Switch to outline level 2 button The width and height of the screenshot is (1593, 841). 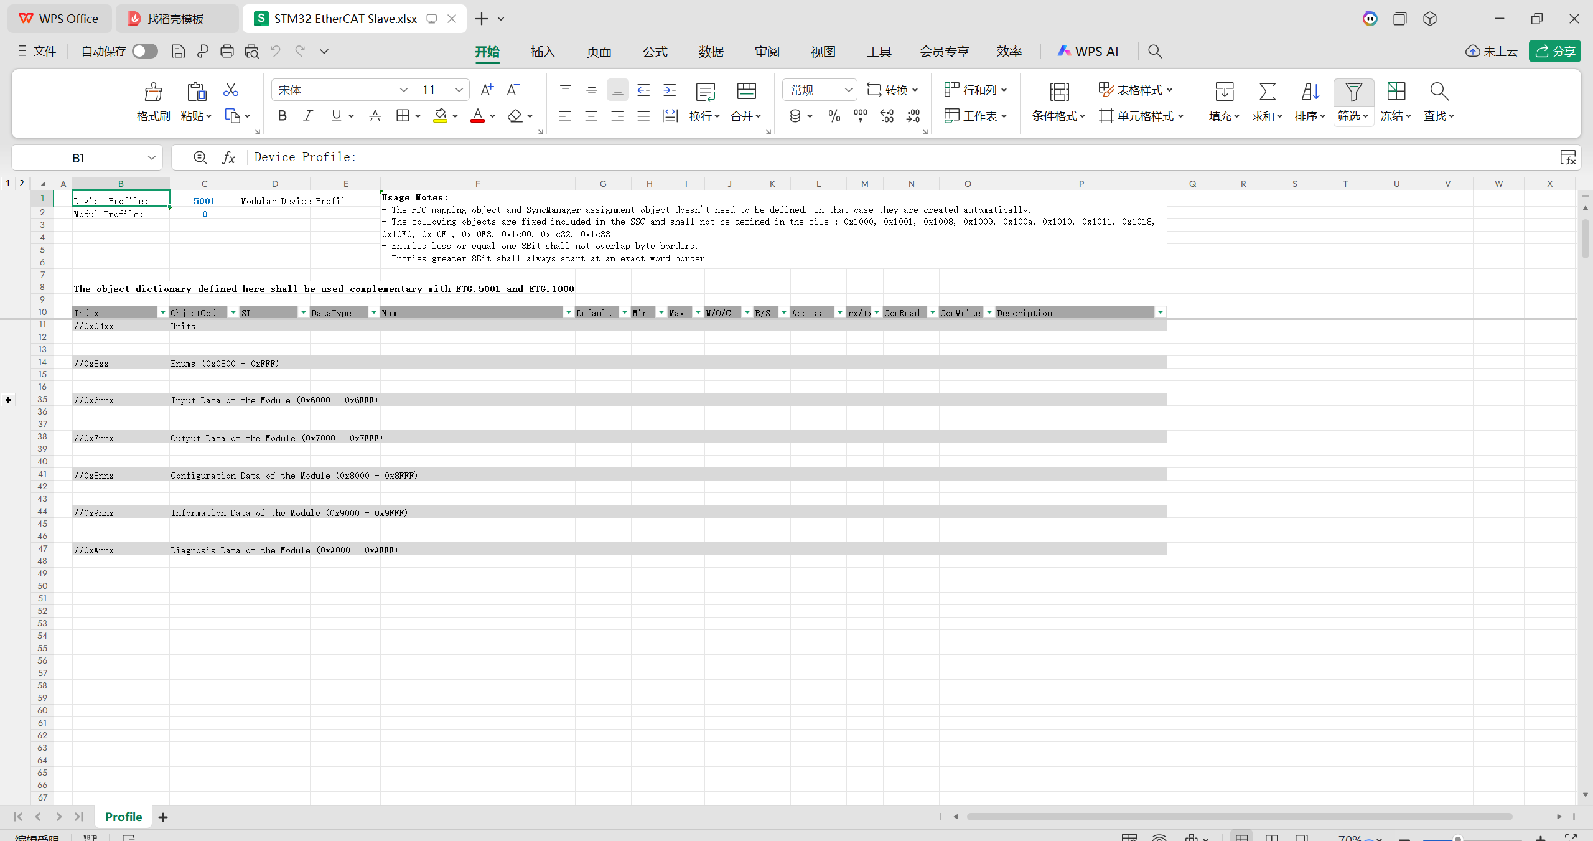[x=22, y=183]
